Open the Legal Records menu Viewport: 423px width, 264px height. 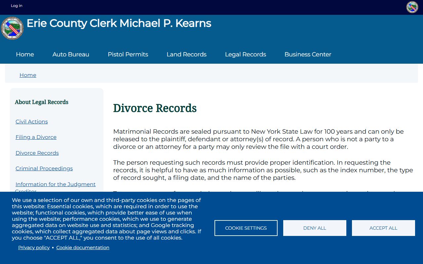click(x=246, y=54)
